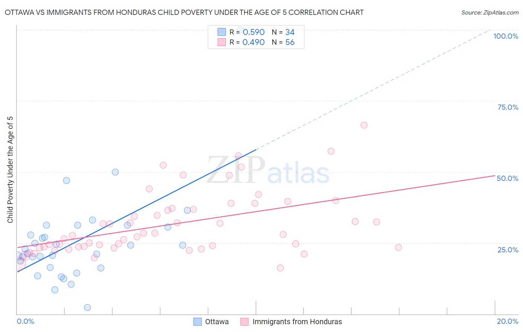Click the blue swatch beside R = 0.590

[x=222, y=32]
